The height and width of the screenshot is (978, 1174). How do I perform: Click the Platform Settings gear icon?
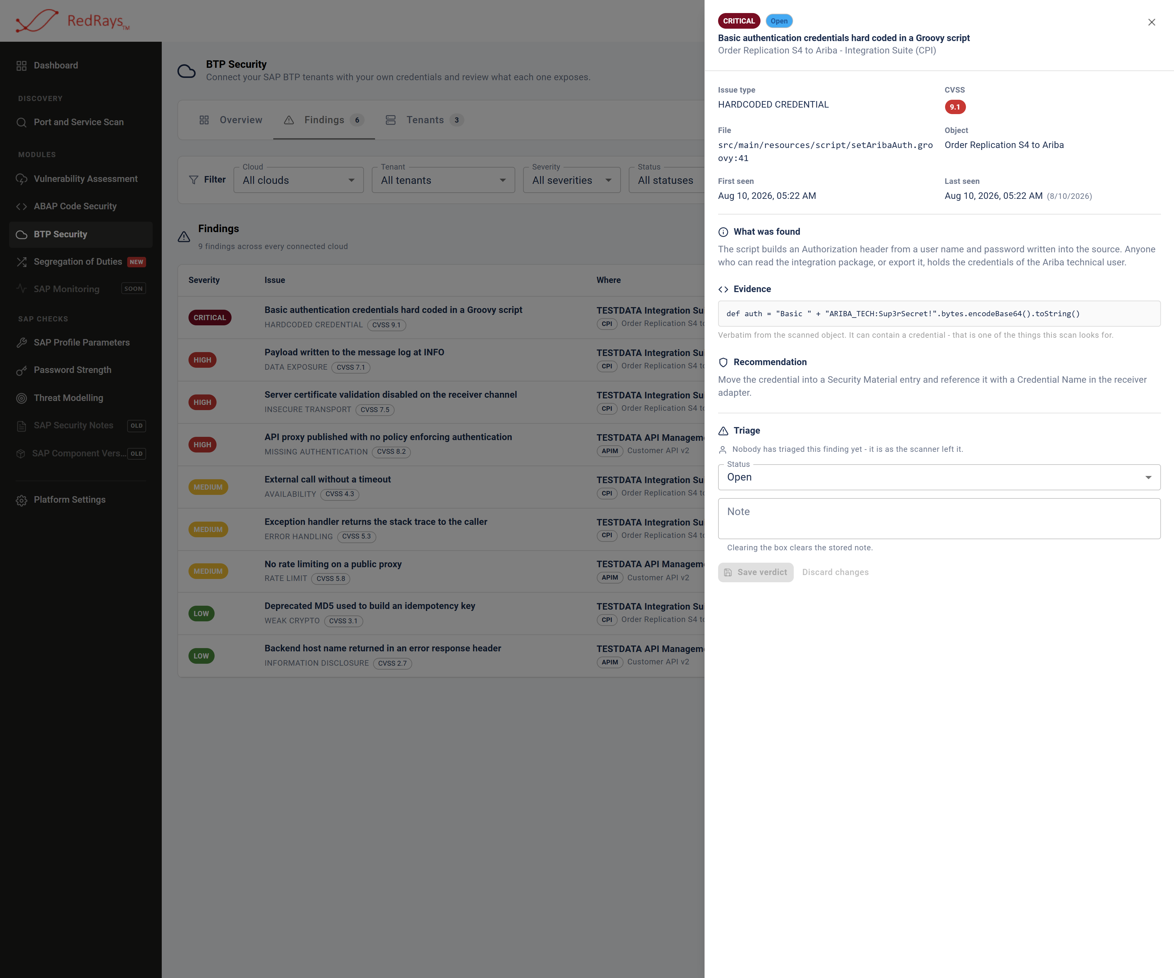[22, 500]
